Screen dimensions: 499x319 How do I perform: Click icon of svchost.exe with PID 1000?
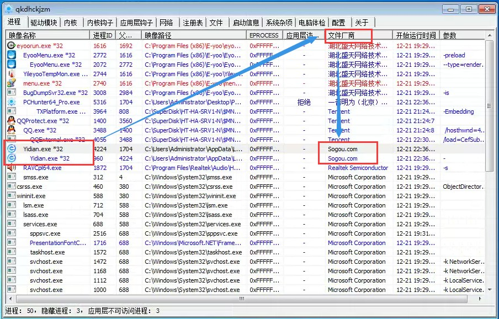12,290
